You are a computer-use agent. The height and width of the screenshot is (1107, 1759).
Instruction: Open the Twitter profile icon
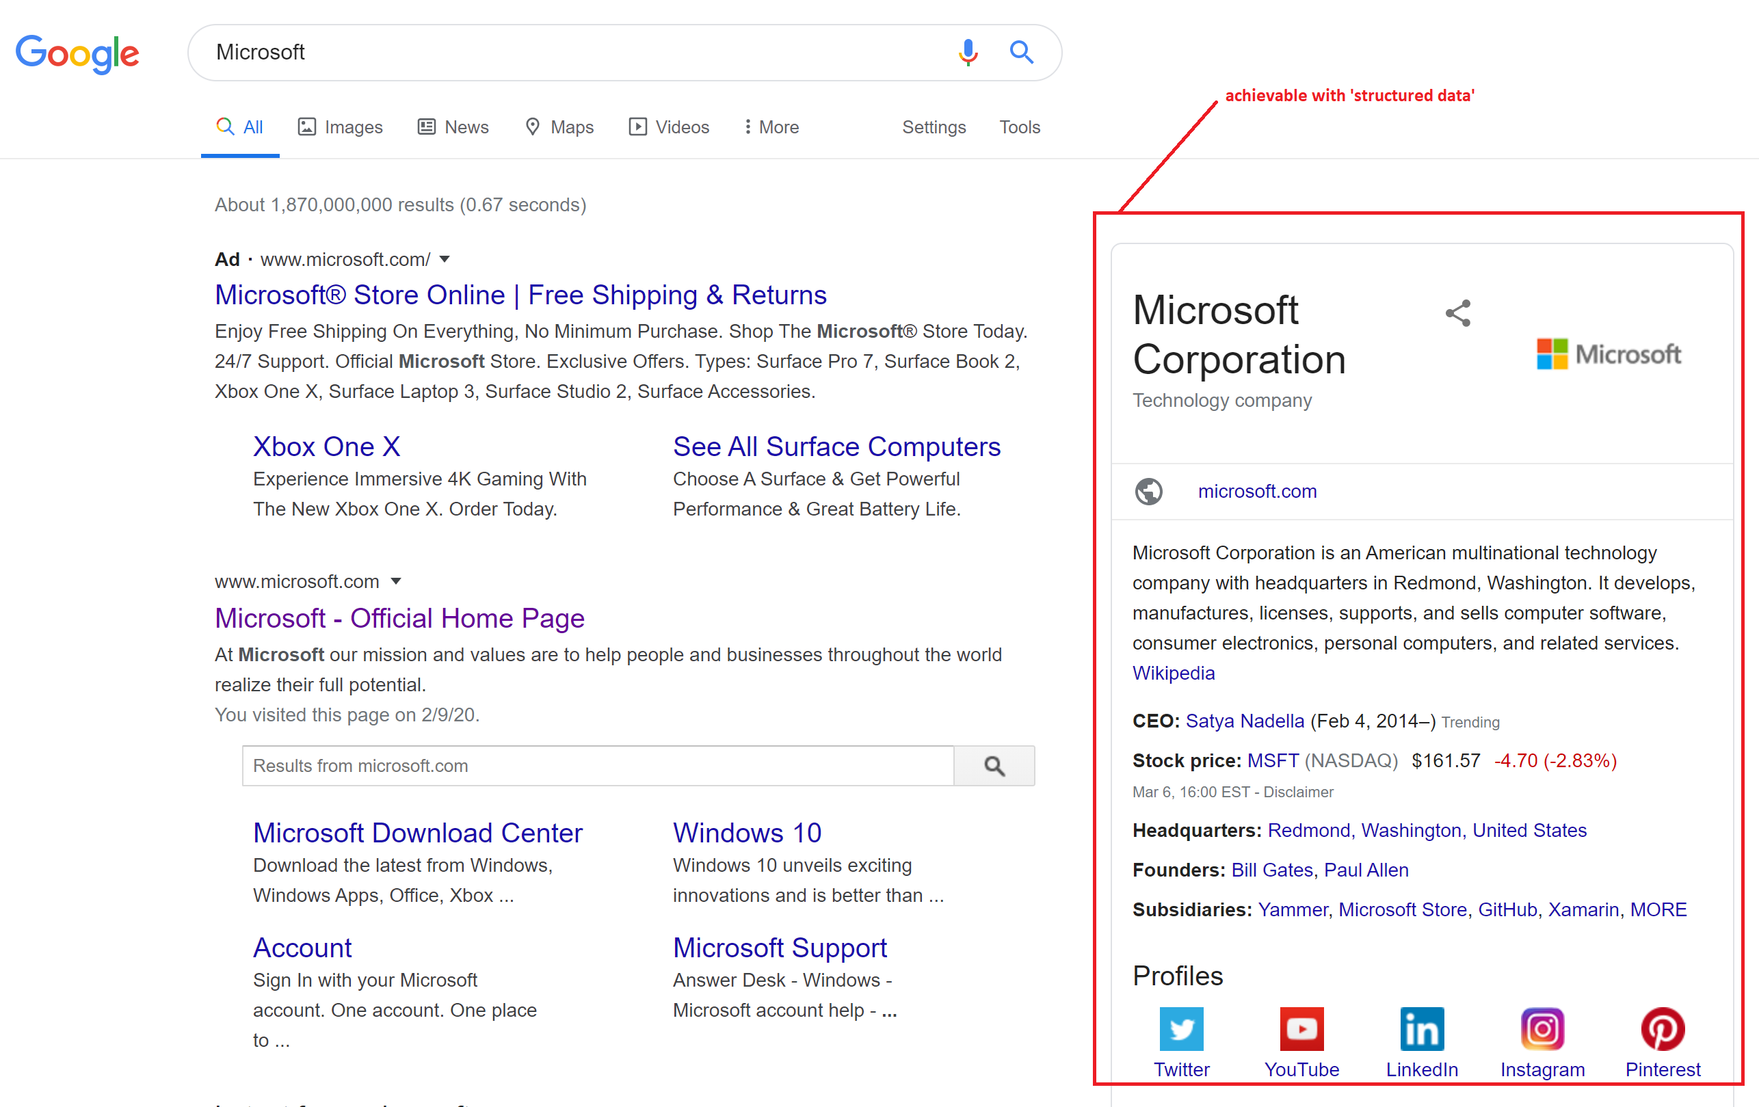pyautogui.click(x=1181, y=1029)
